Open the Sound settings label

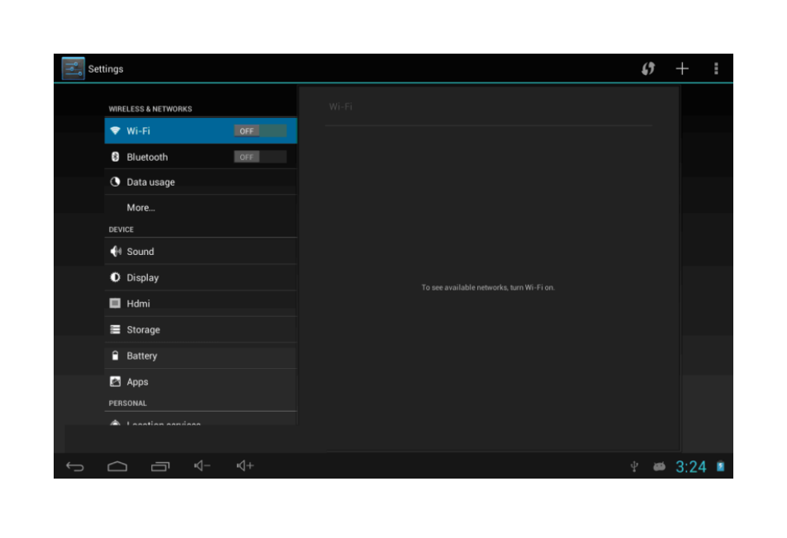(140, 252)
